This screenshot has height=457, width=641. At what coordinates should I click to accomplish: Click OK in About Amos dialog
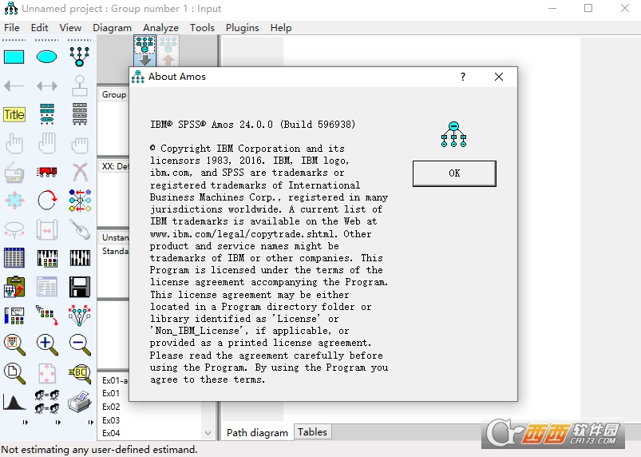point(454,173)
